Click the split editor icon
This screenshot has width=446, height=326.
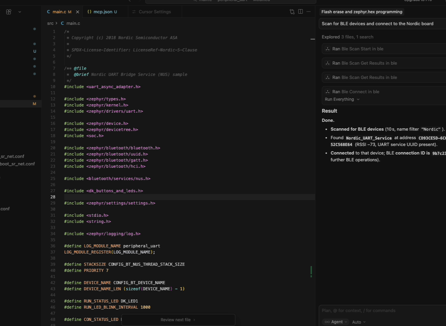pyautogui.click(x=301, y=12)
